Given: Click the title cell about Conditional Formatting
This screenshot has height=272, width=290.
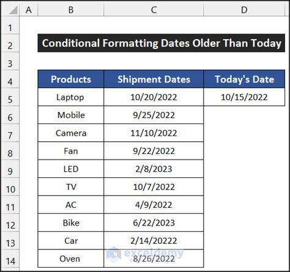Looking at the screenshot, I should pyautogui.click(x=162, y=43).
